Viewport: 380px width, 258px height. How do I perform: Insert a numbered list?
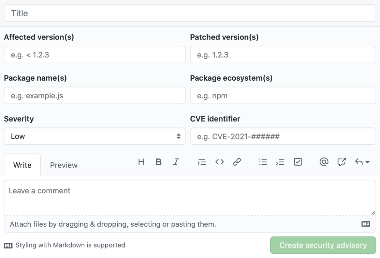(x=280, y=162)
